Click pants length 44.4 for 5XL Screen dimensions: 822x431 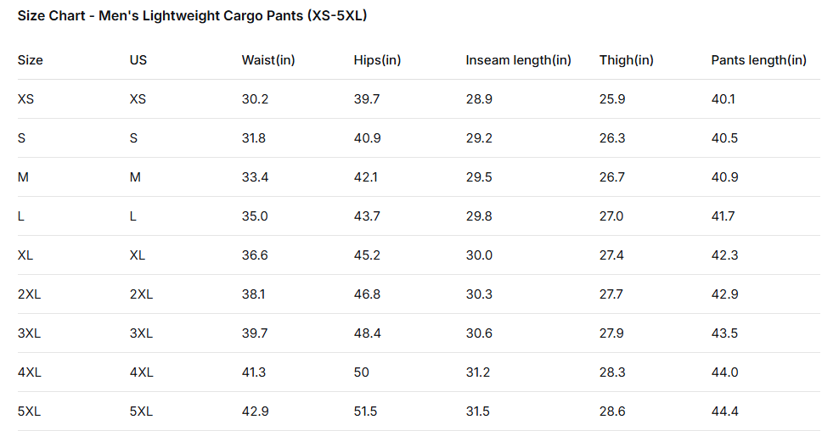[x=725, y=411]
